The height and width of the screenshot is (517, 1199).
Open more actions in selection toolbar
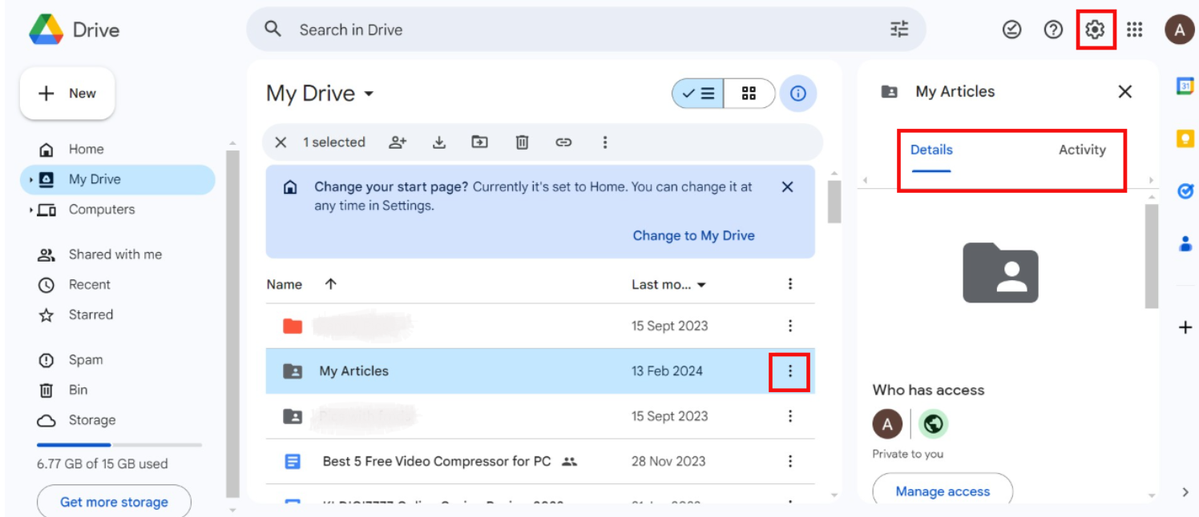tap(605, 142)
